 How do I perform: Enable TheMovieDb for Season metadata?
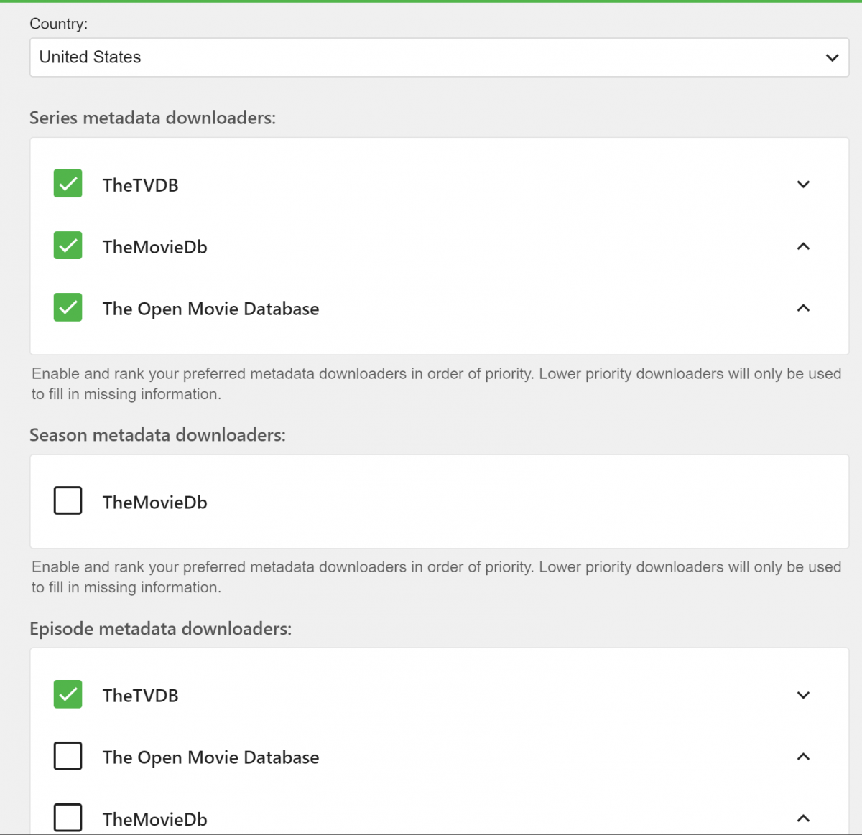click(68, 500)
